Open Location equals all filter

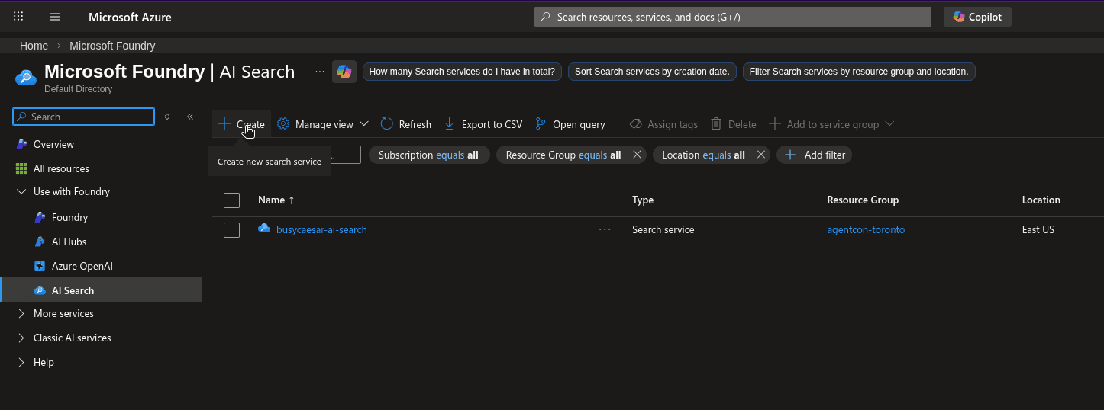(x=703, y=155)
